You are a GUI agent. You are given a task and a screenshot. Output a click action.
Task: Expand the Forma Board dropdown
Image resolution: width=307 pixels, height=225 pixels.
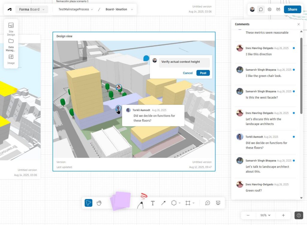coord(31,9)
